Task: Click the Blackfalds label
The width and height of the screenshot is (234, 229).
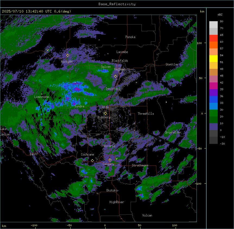Action: pos(120,61)
